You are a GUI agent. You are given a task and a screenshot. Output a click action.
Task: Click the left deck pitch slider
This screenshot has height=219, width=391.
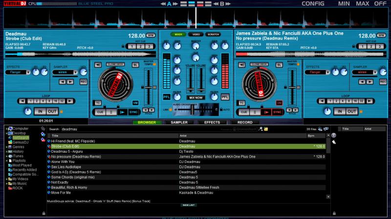point(149,87)
